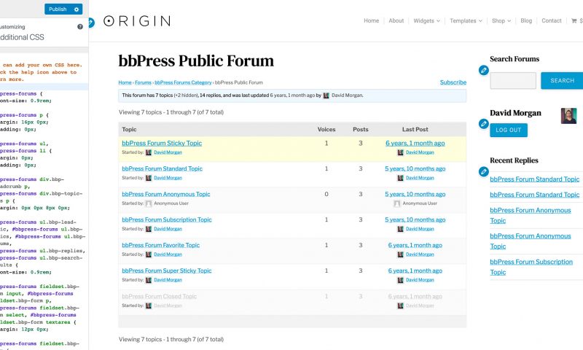Click the Subscribe link

(x=453, y=82)
